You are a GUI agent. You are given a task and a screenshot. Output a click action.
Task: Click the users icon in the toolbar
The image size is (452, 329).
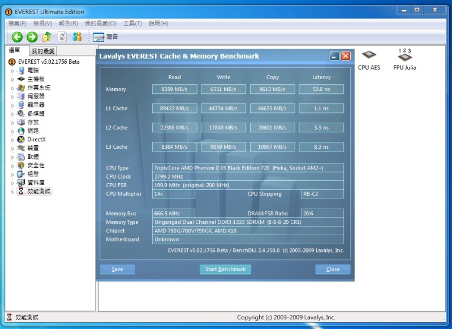pyautogui.click(x=77, y=37)
